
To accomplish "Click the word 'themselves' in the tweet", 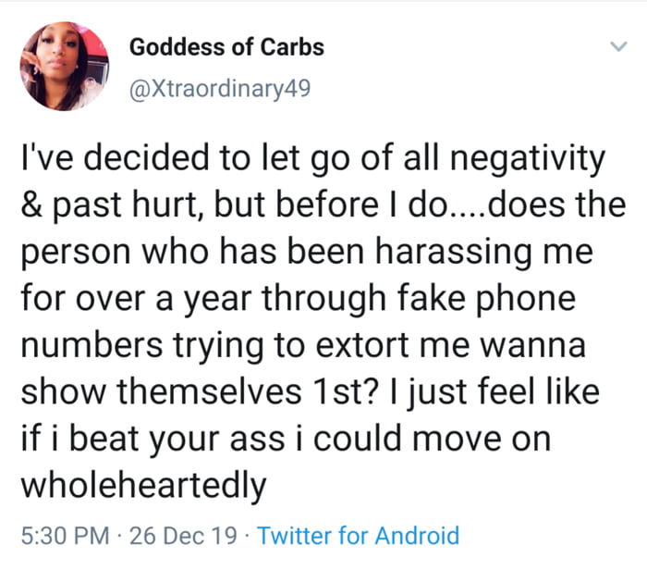I will click(209, 392).
